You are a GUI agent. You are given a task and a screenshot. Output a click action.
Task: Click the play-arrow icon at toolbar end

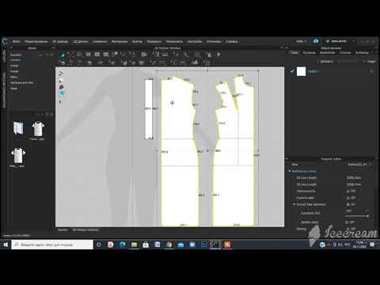218,55
